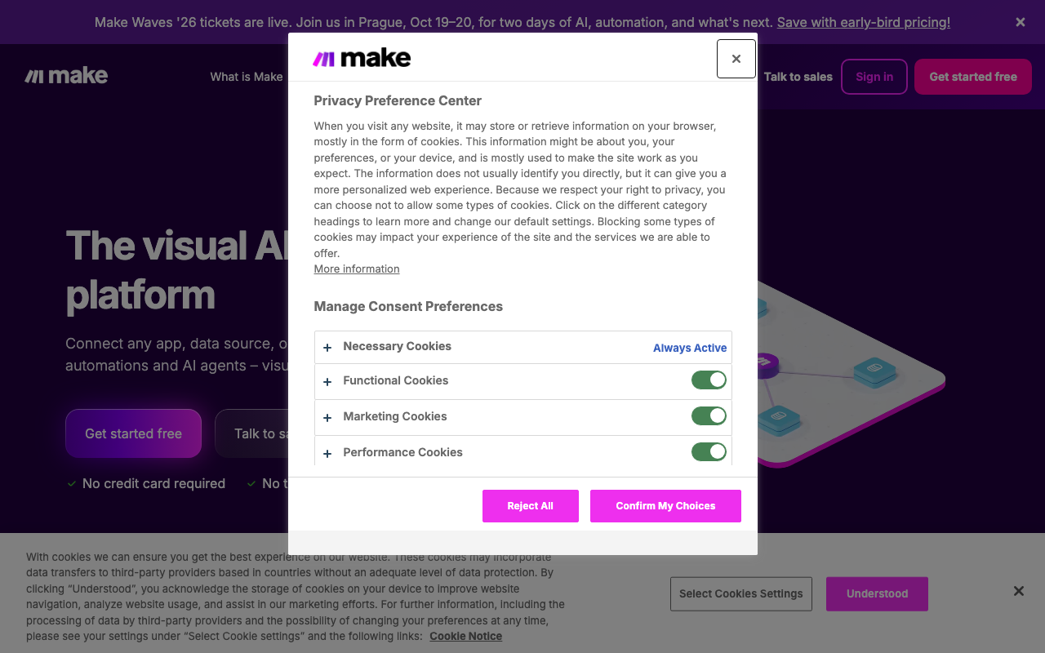Close the Privacy Preference Center dialog
This screenshot has width=1045, height=653.
pyautogui.click(x=736, y=59)
